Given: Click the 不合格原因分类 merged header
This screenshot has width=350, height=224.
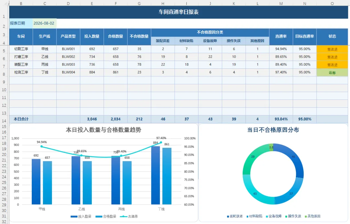Looking at the screenshot, I should coord(210,32).
